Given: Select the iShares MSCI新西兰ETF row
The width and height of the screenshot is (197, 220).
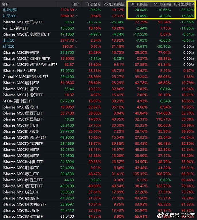Looking at the screenshot, I should [x=98, y=180].
